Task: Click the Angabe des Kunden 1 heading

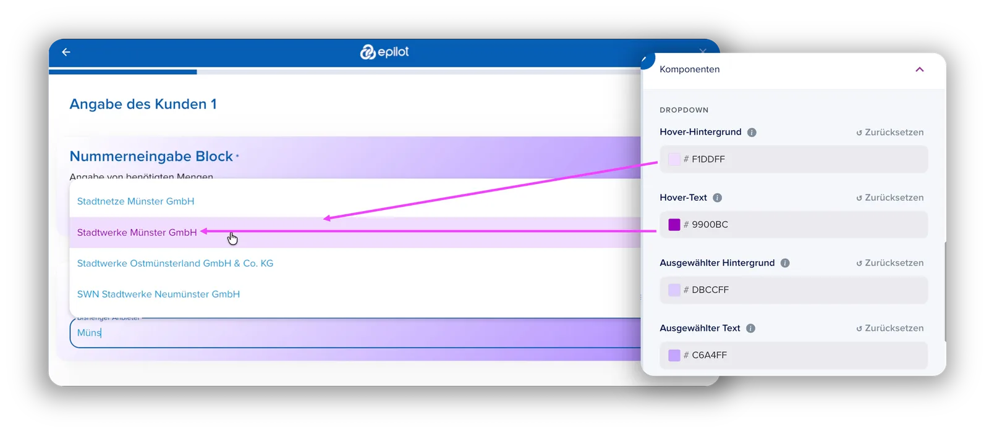Action: tap(143, 104)
